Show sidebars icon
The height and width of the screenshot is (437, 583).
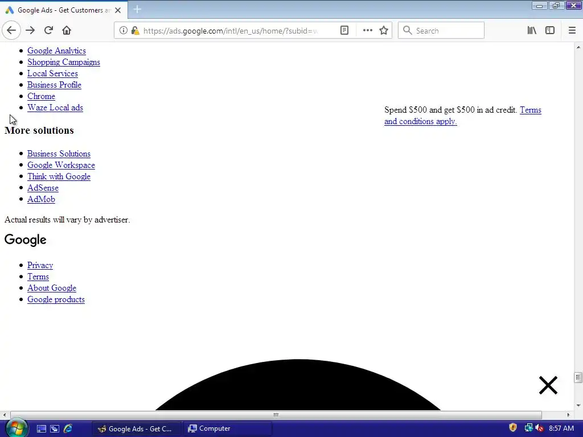pyautogui.click(x=550, y=31)
